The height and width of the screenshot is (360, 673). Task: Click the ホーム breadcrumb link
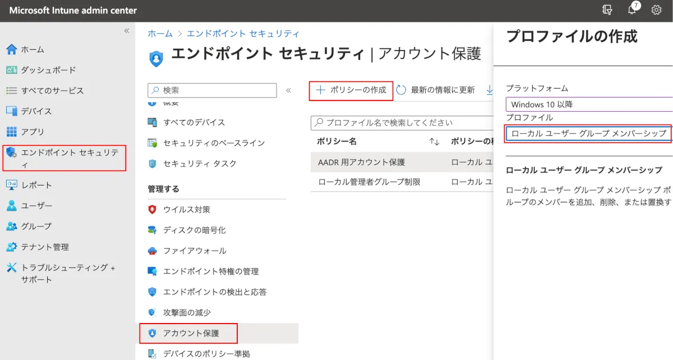160,34
